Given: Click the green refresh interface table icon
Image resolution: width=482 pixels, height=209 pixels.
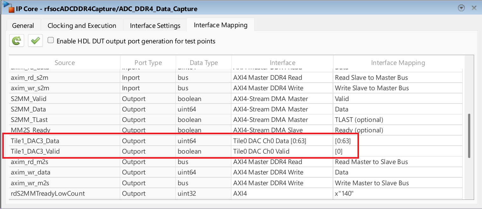Looking at the screenshot, I should [17, 41].
